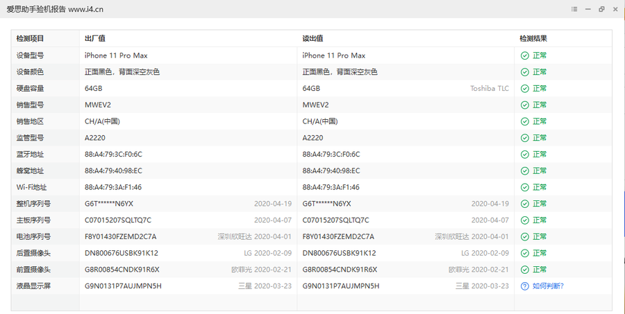The width and height of the screenshot is (625, 314).
Task: Select the 监管型号 row label
Action: pos(30,138)
